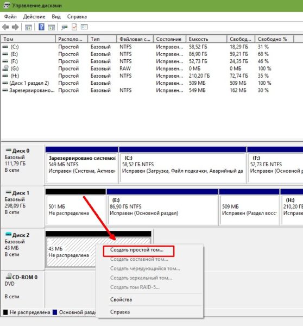
Task: Sort list by Файловая система column header
Action: pyautogui.click(x=135, y=39)
